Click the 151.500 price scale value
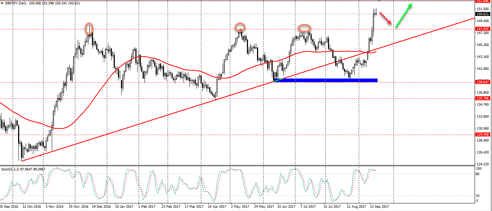Viewport: 492px width, 211px height. pos(483,9)
